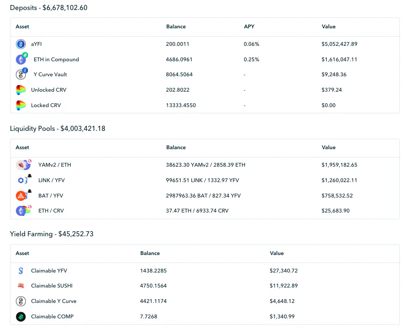
Task: Click the YAMv2 / ETH pool icon
Action: point(23,165)
